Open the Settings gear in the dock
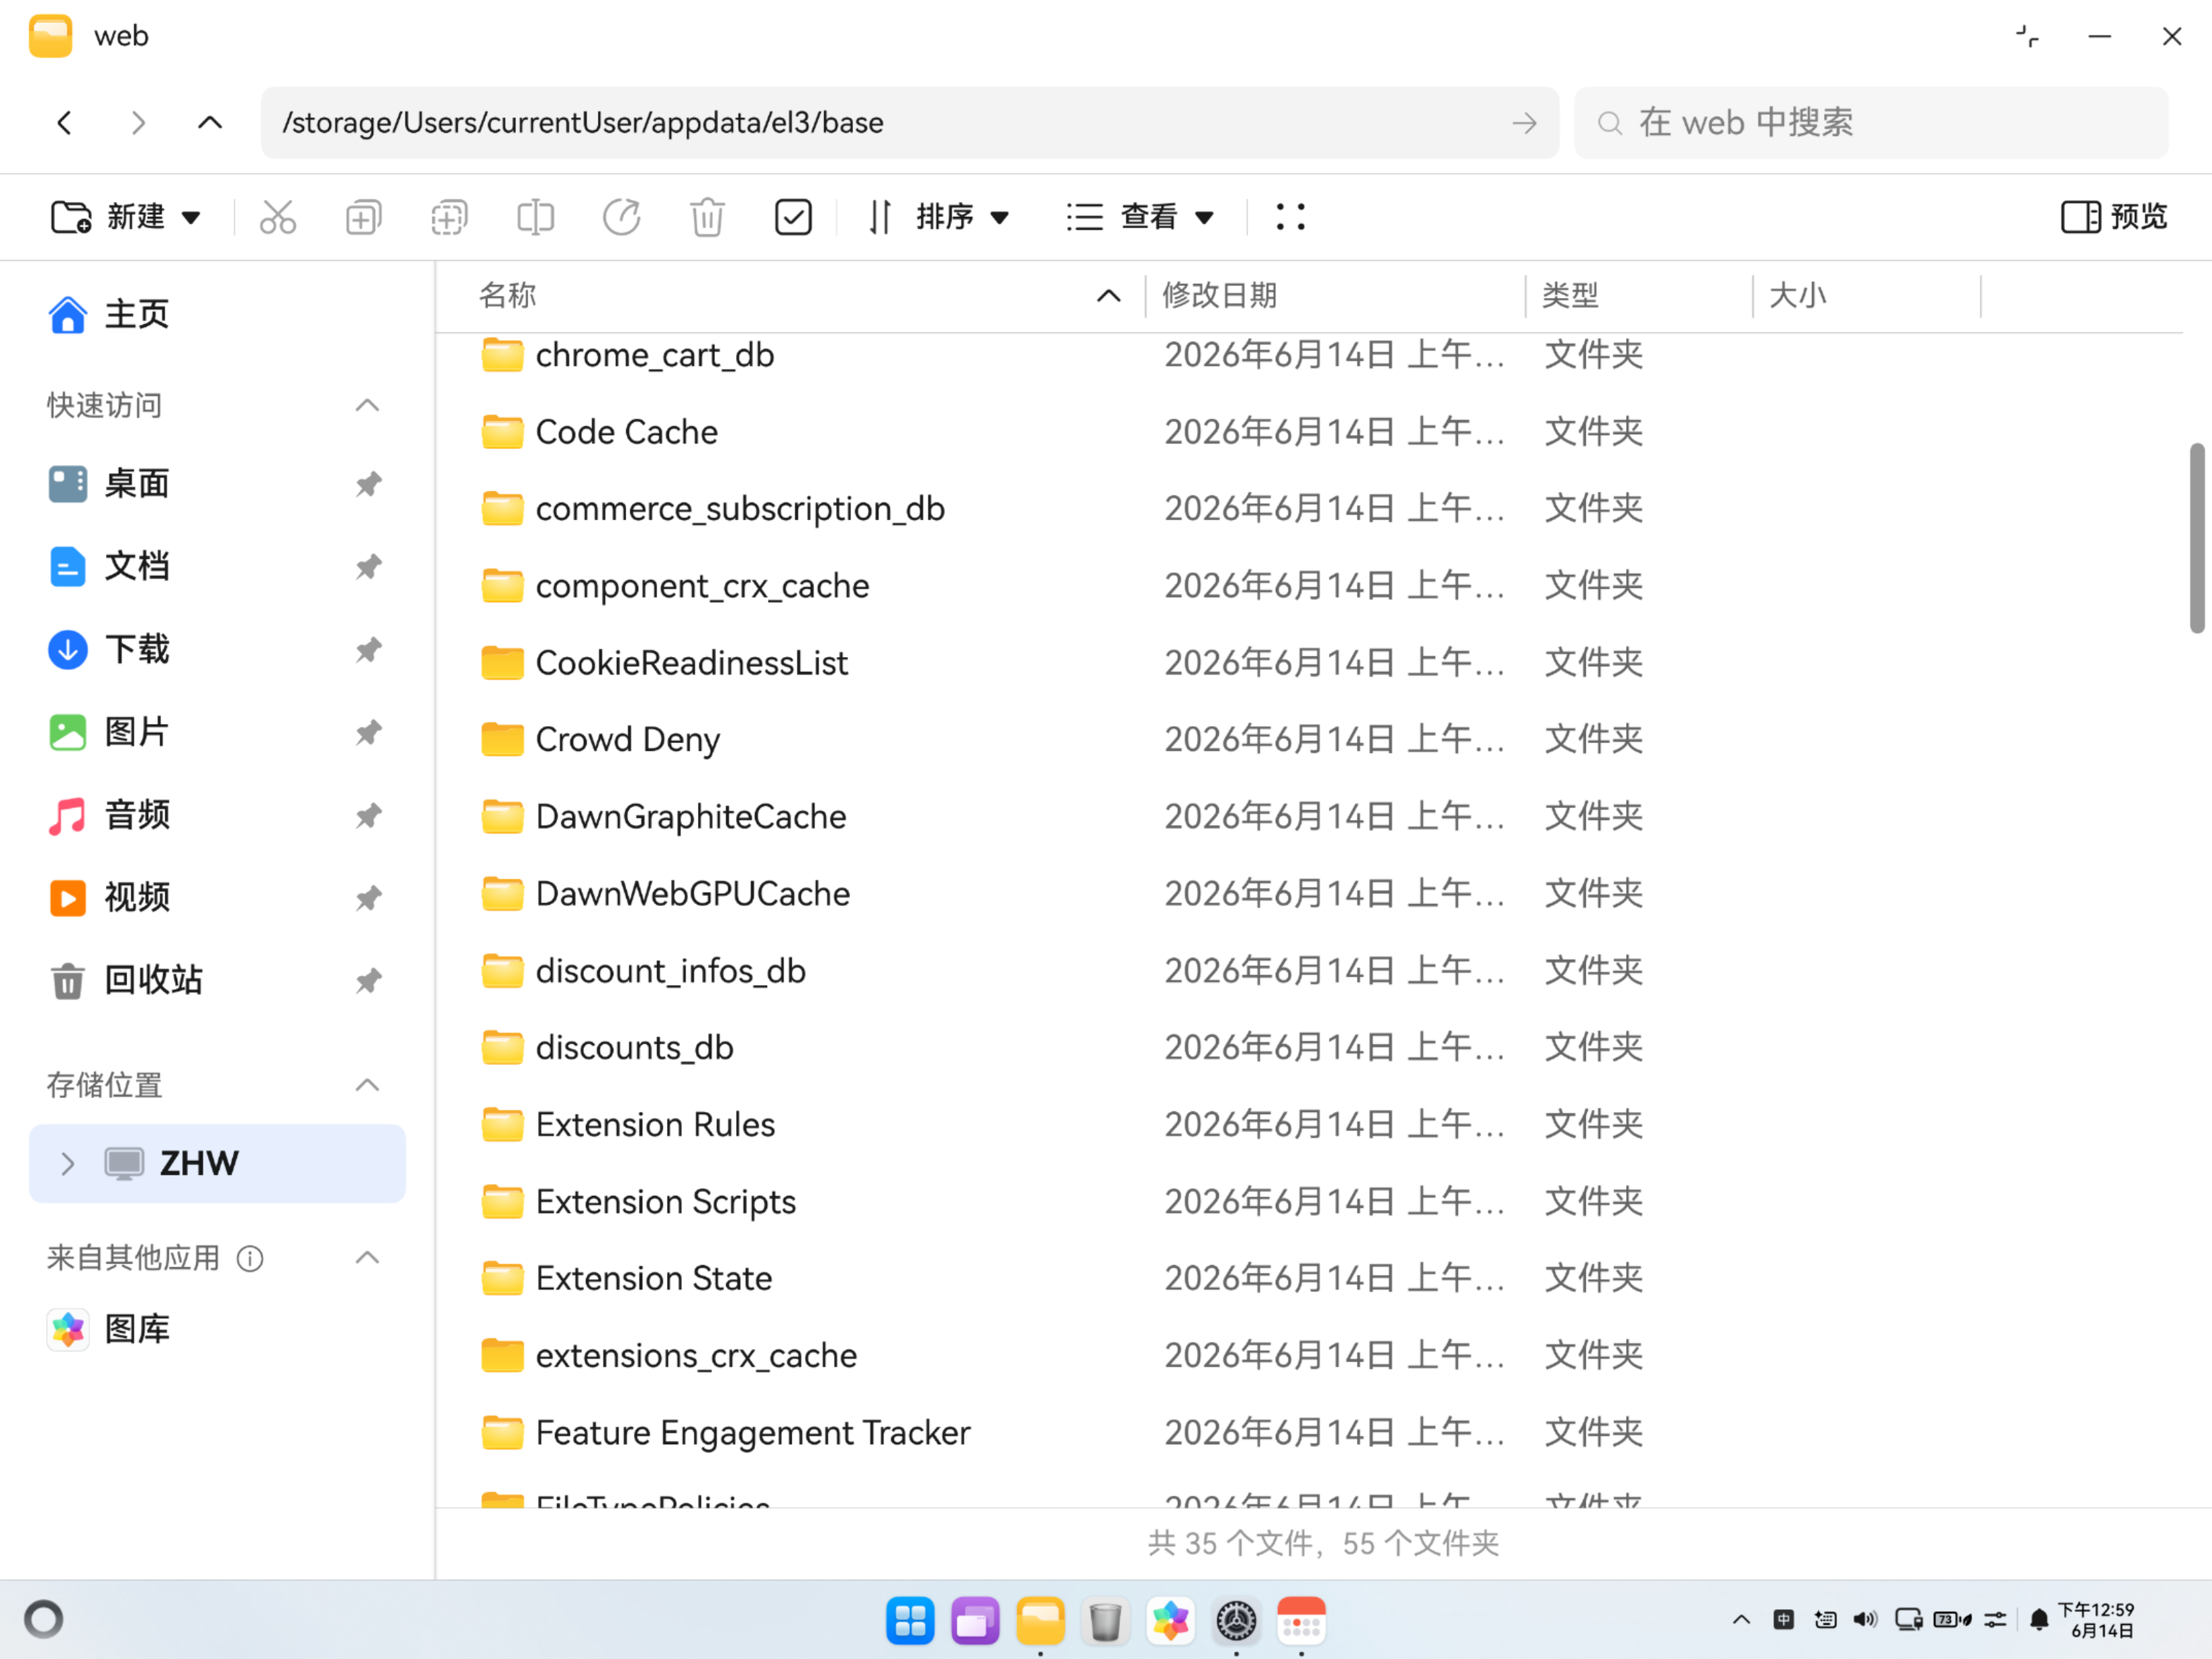 tap(1236, 1621)
